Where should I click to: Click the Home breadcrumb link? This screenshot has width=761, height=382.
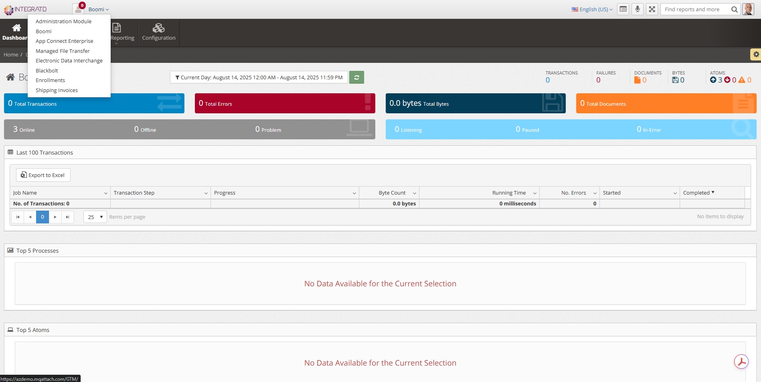(11, 54)
